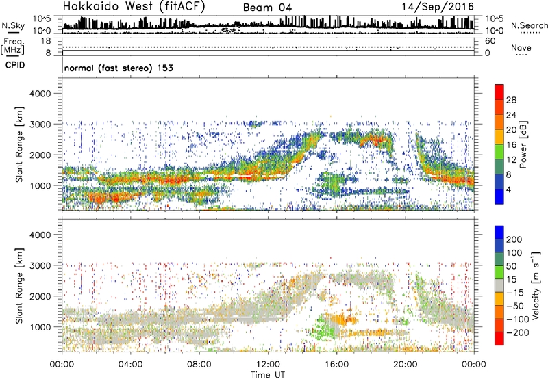Image resolution: width=548 pixels, height=379 pixels.
Task: Click the dotted Nave line in the Freq. panel
Action: (x=268, y=47)
